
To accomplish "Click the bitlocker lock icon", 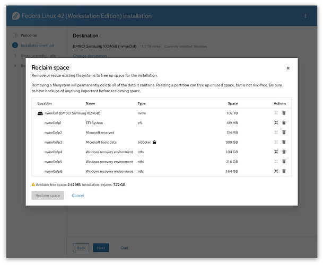I will 154,142.
